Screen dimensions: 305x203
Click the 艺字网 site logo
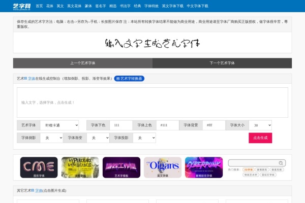pos(21,7)
